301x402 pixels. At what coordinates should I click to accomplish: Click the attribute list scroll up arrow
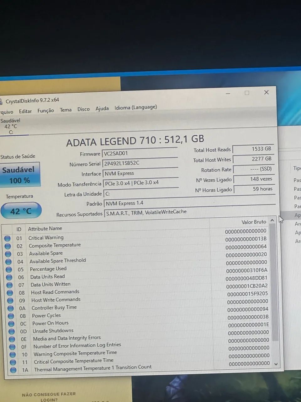coord(272,220)
